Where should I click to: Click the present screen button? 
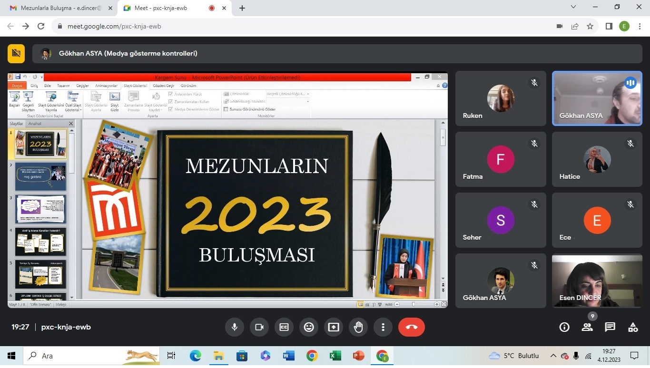(334, 327)
